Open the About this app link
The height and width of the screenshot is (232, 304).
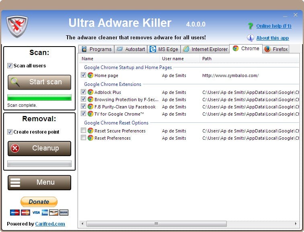click(x=273, y=38)
